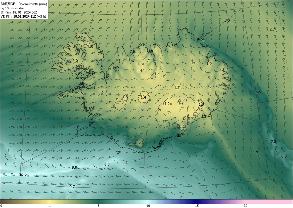Click the 2.0 value in the Westfjords
The width and height of the screenshot is (293, 208).
75,61
